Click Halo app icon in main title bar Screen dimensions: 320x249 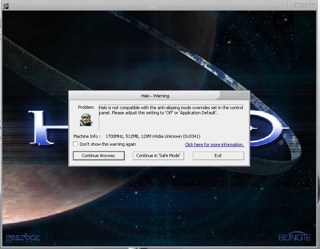pos(6,6)
